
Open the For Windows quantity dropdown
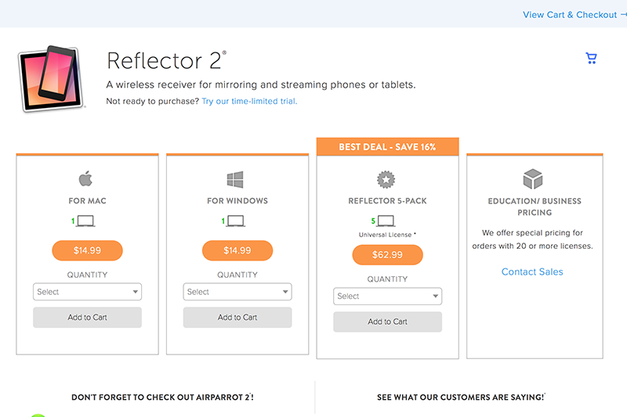pyautogui.click(x=237, y=292)
